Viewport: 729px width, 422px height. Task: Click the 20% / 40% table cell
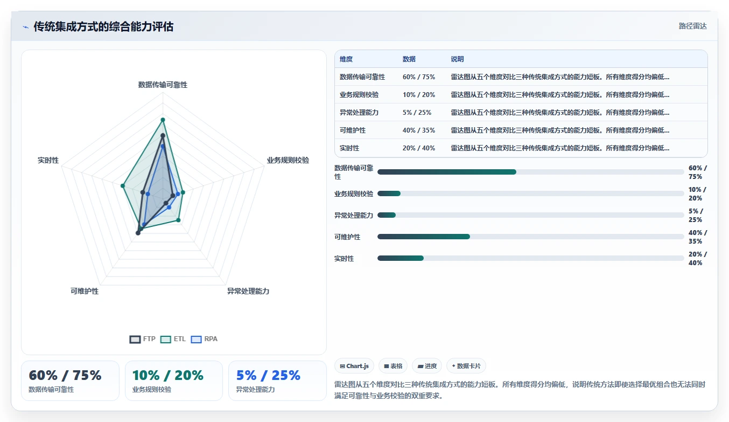point(419,148)
